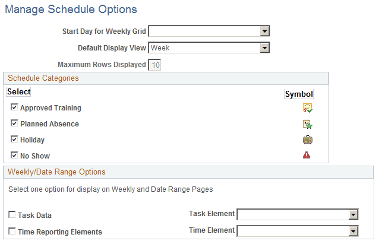Click the Approved Training symbol icon

pos(307,108)
